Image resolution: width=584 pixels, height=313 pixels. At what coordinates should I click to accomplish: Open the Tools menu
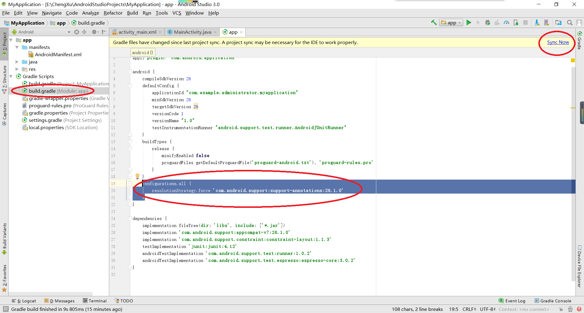162,13
